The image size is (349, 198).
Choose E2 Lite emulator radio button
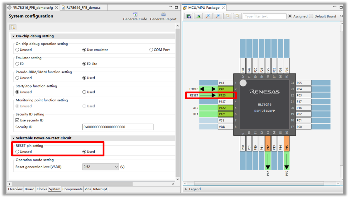click(x=84, y=64)
